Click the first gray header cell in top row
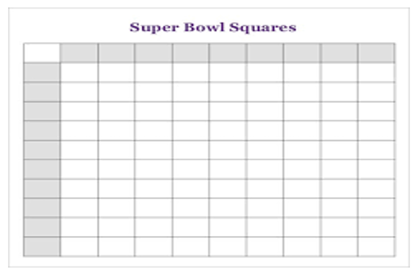This screenshot has height=275, width=418. click(x=79, y=53)
